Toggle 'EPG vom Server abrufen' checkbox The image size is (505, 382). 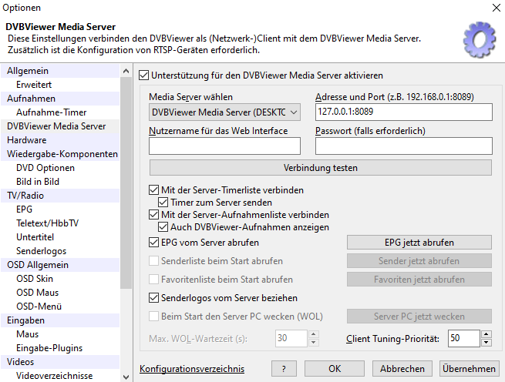(x=154, y=242)
